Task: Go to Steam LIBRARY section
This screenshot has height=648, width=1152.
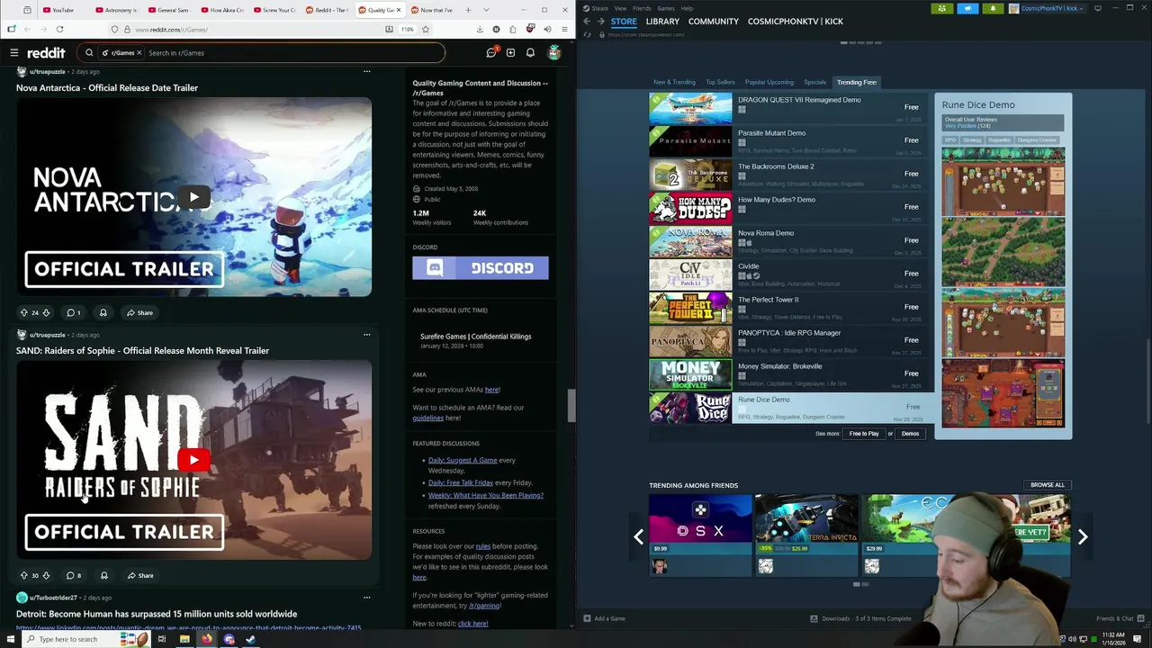Action: 662,22
